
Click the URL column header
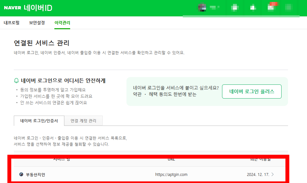tap(171, 159)
